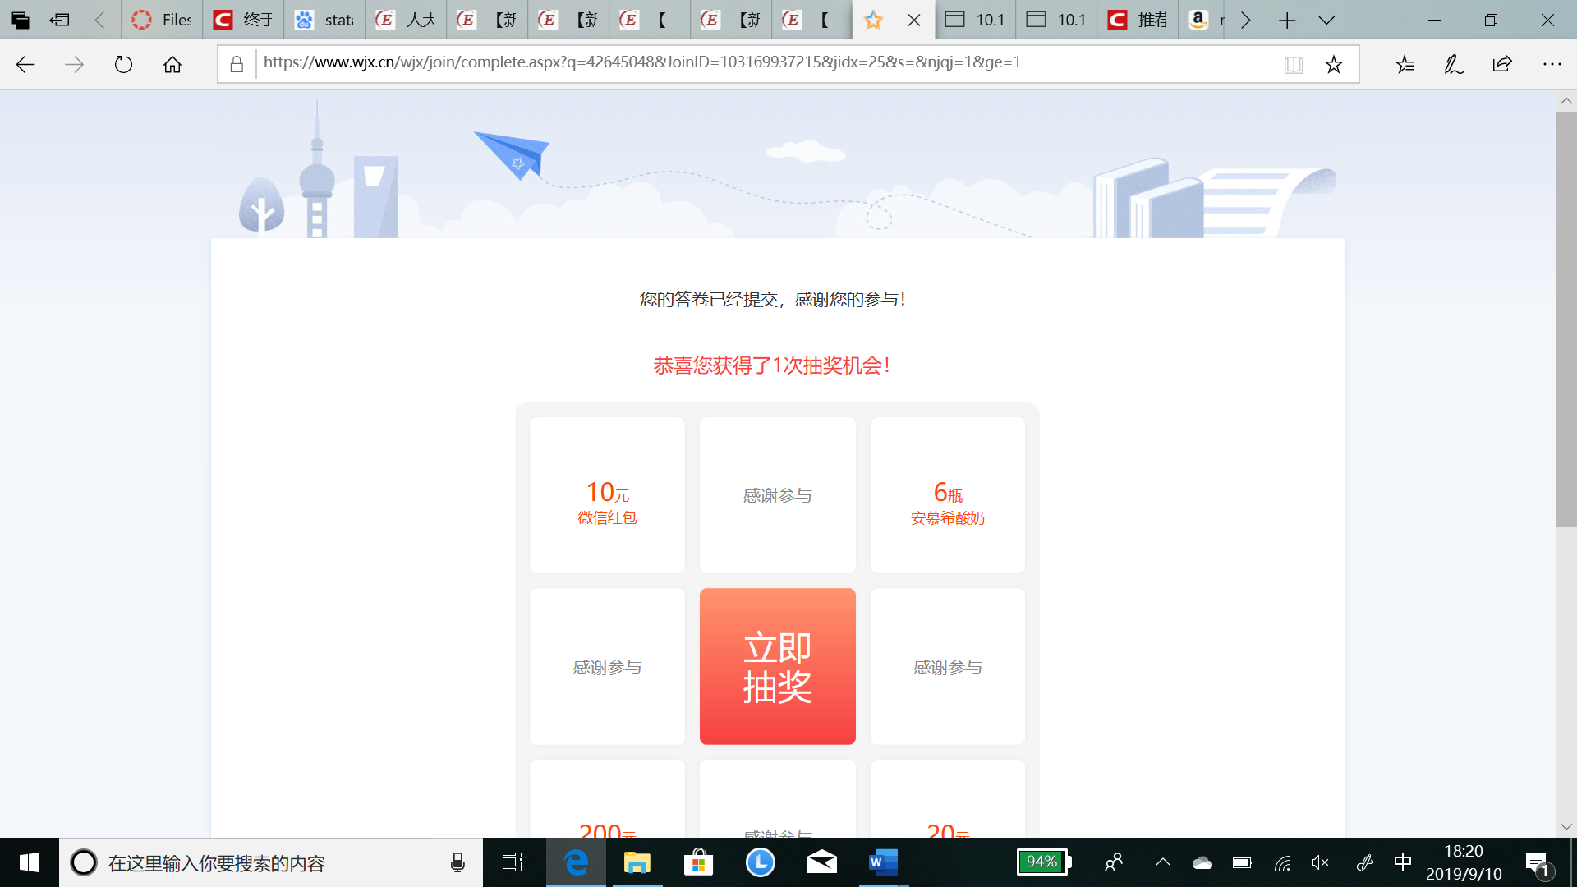Screen dimensions: 1577x887
Task: Click the Refresh page icon
Action: [x=123, y=64]
